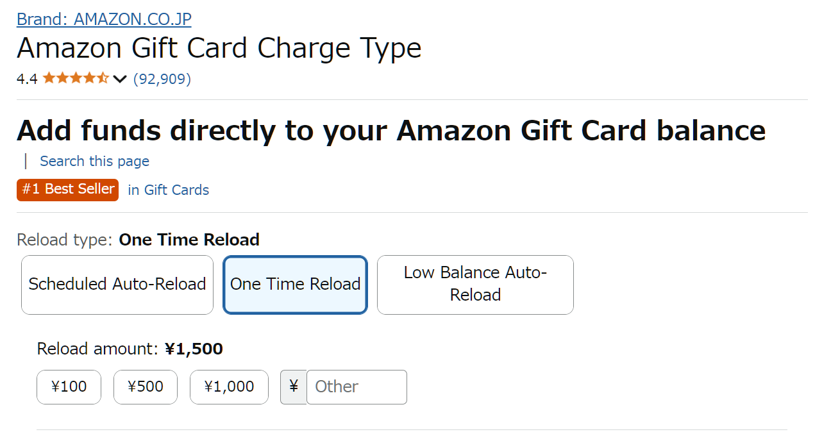The width and height of the screenshot is (831, 441).
Task: Click the Reload type label text
Action: point(138,240)
